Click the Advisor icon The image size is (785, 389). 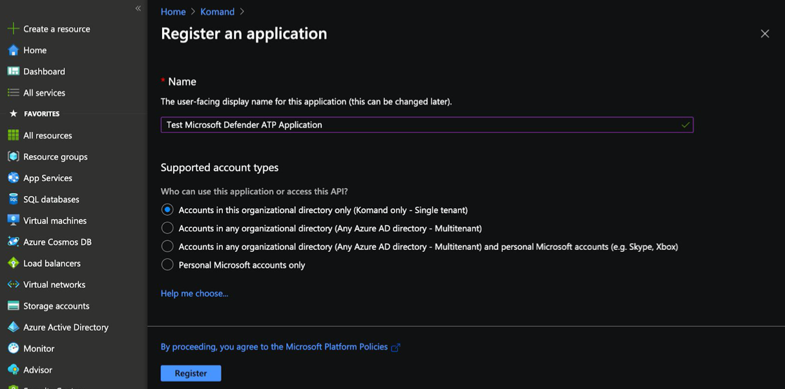[13, 370]
